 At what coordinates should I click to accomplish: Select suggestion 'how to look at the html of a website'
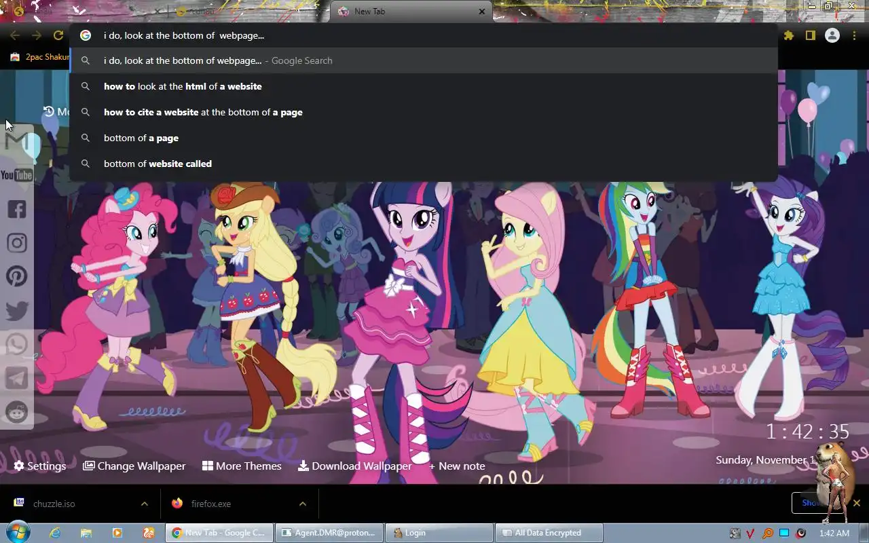(424, 86)
